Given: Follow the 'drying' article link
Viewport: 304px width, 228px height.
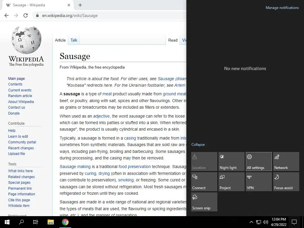Looking at the screenshot, I should tap(104, 173).
